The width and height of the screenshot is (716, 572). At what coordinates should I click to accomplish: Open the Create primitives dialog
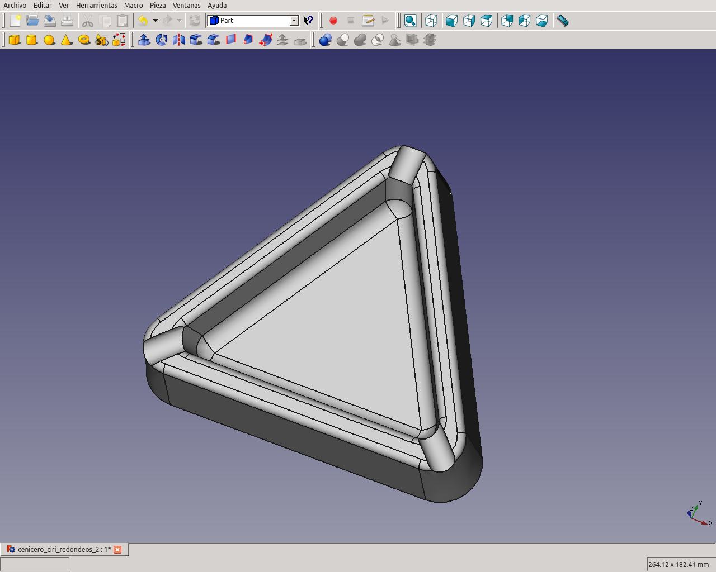(x=102, y=40)
